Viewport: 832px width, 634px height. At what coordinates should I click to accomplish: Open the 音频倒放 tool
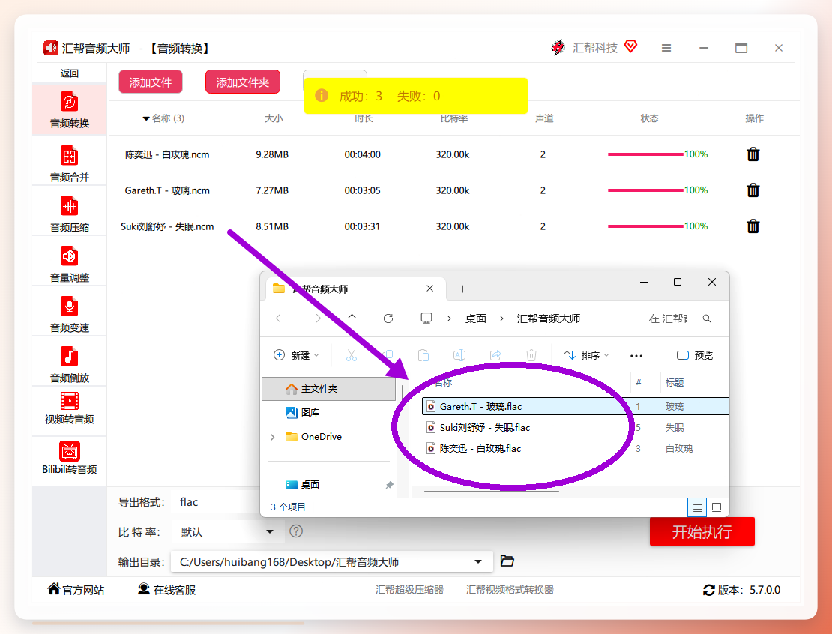point(70,364)
